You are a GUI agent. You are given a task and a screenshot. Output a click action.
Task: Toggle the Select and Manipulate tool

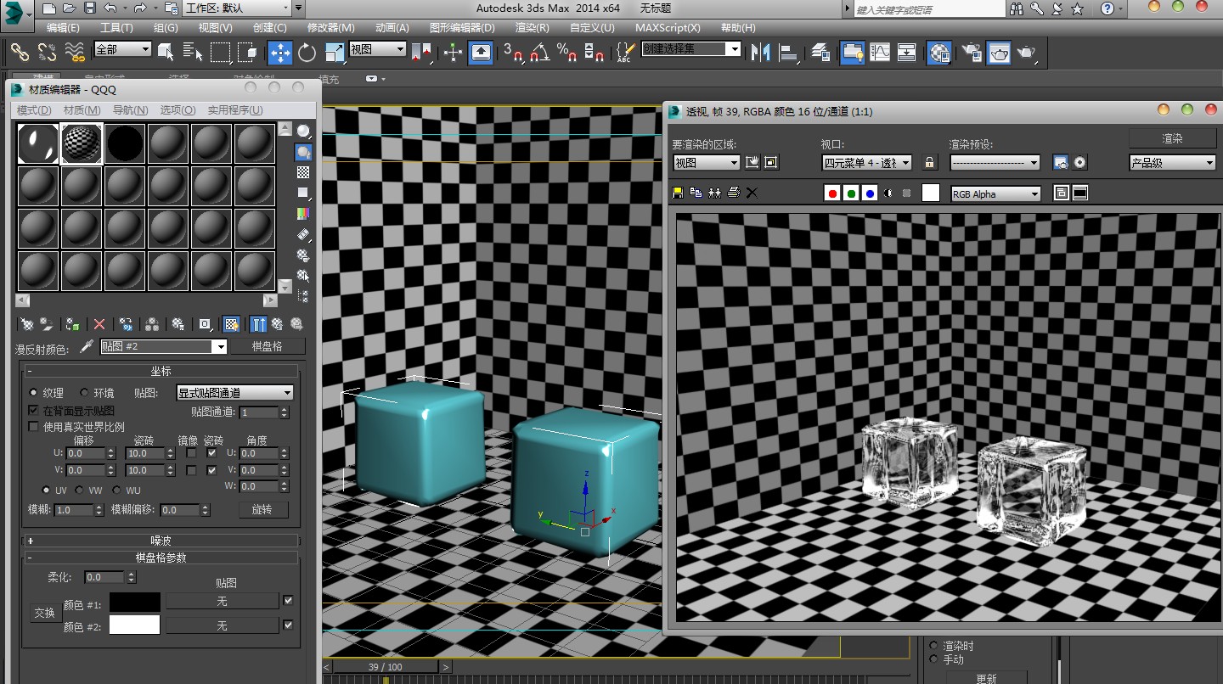coord(453,53)
